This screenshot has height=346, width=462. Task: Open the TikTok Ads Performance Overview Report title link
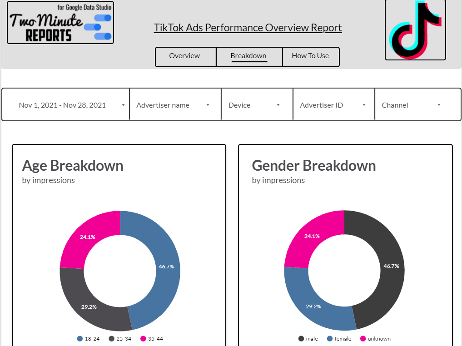[x=248, y=28]
